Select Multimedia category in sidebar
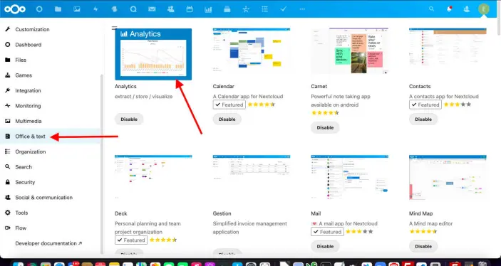Viewport: 501px width, 266px height. 50,121
